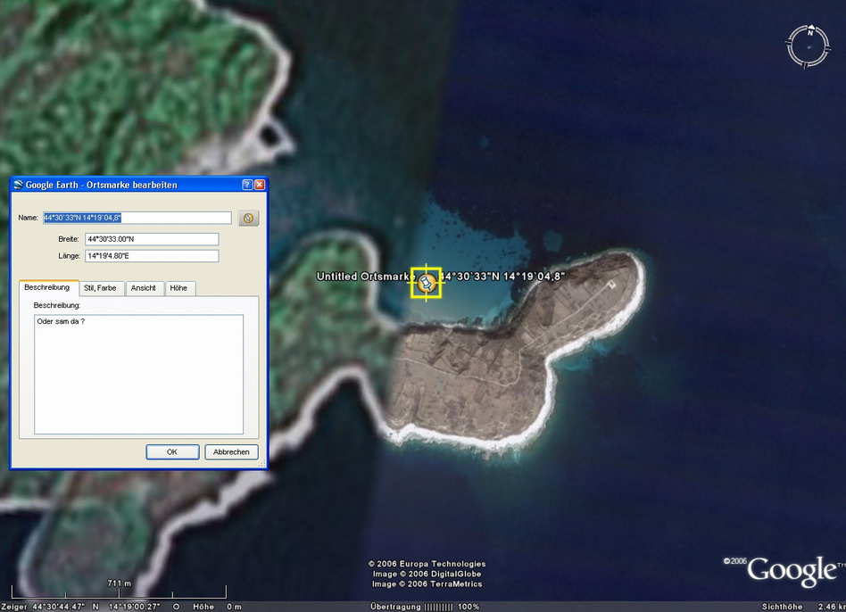Switch to the Stil, Farbe tab
Screen dimensions: 846x612
click(102, 288)
